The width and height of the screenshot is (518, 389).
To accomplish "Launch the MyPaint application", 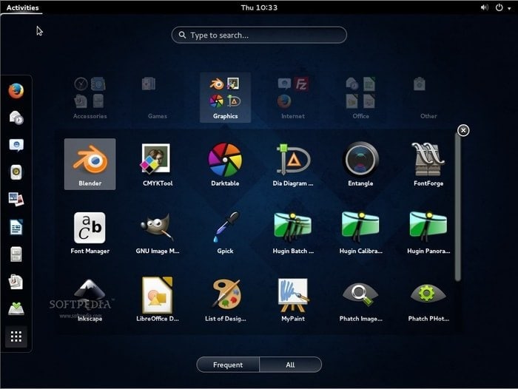I will [x=293, y=300].
